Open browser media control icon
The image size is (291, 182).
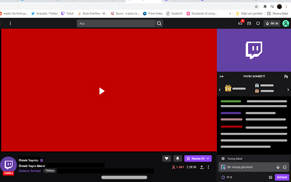coord(272,6)
